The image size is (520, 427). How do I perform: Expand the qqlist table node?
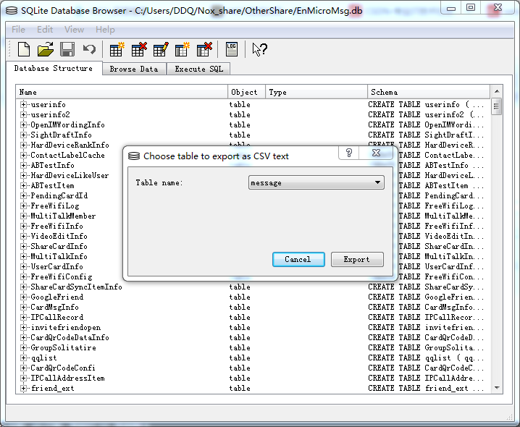23,358
